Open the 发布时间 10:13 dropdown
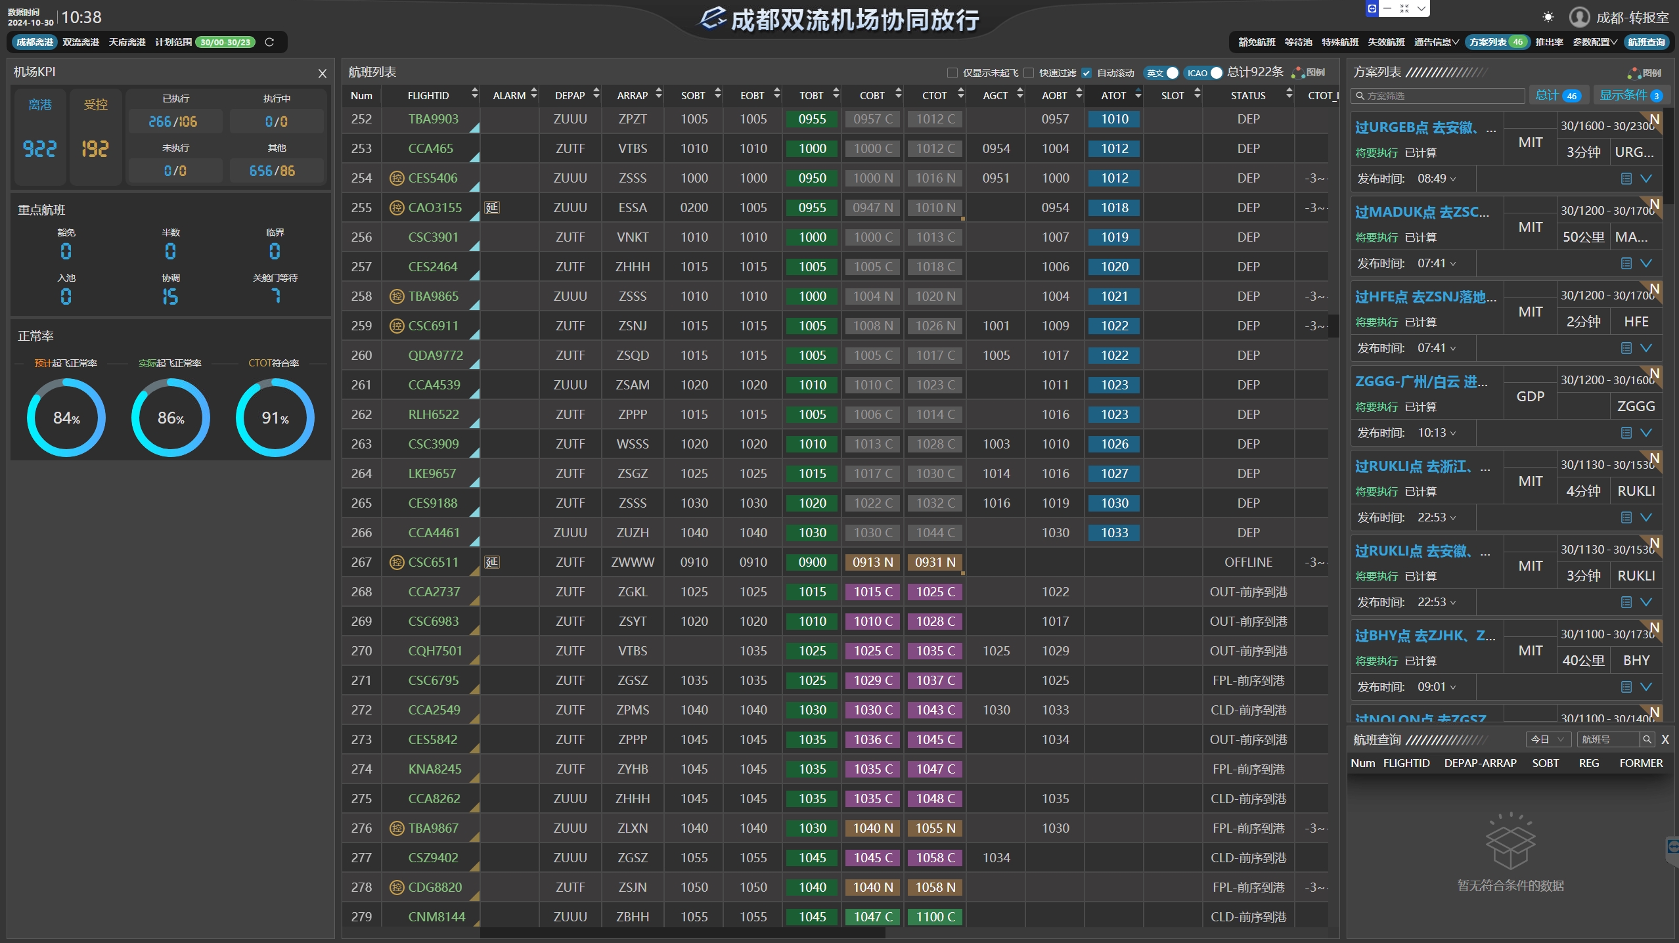Image resolution: width=1679 pixels, height=943 pixels. click(x=1437, y=433)
